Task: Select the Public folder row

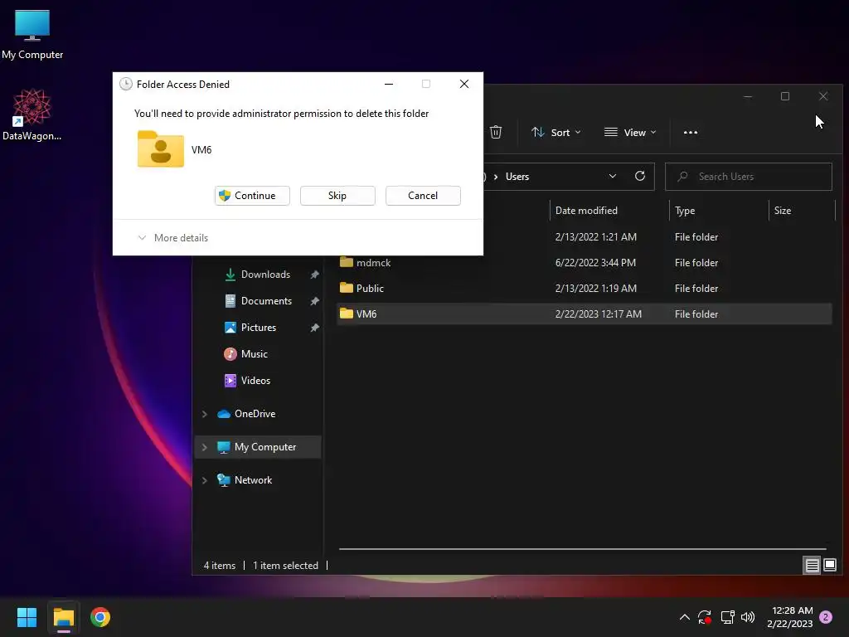Action: tap(585, 288)
